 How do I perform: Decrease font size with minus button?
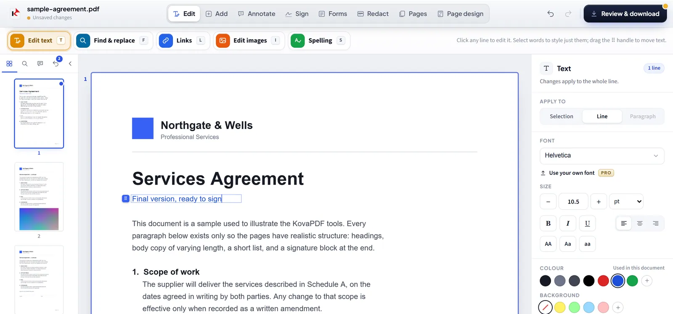(x=548, y=202)
